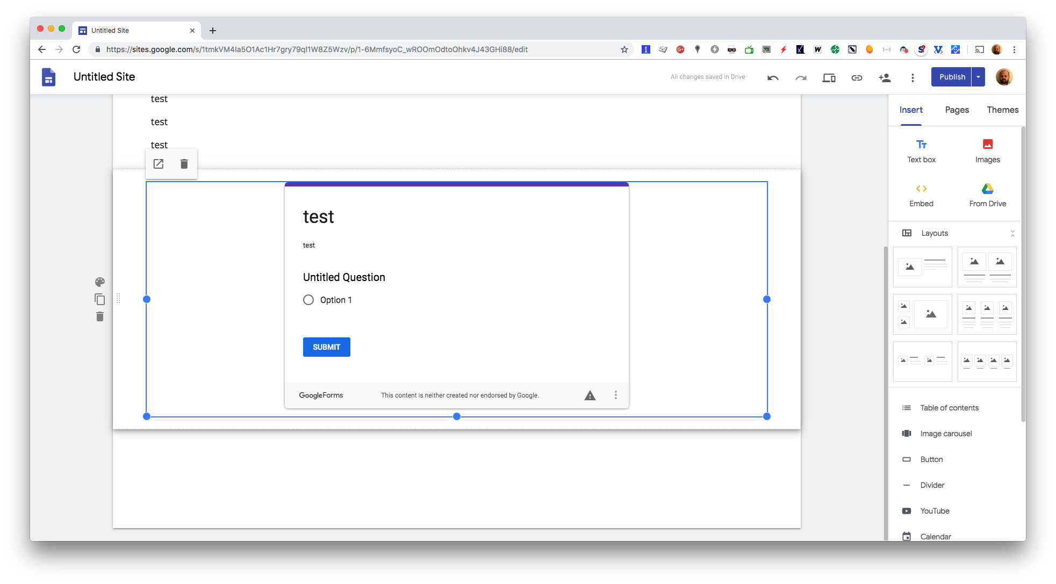Open the three-dot menu on the form footer
The image size is (1056, 584).
pos(615,395)
